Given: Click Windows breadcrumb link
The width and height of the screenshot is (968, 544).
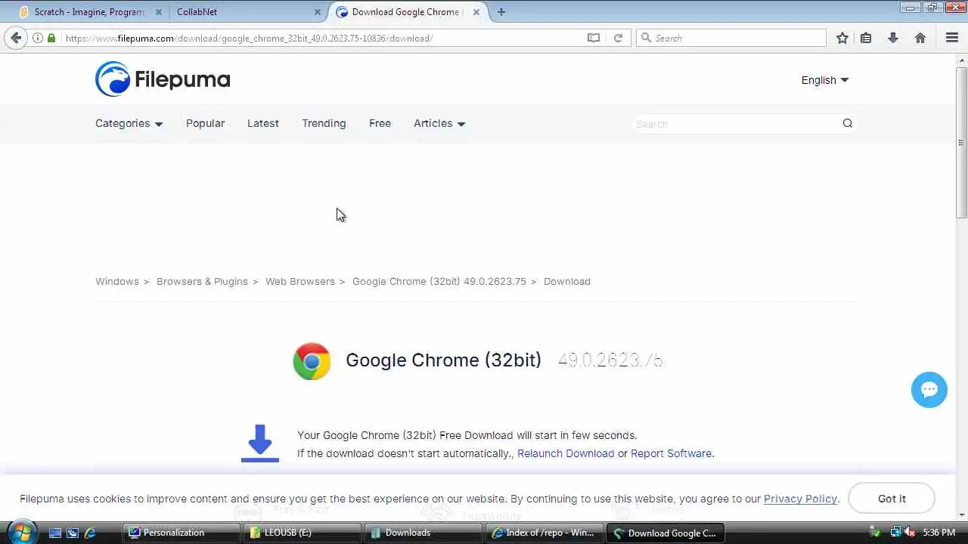Looking at the screenshot, I should tap(117, 281).
